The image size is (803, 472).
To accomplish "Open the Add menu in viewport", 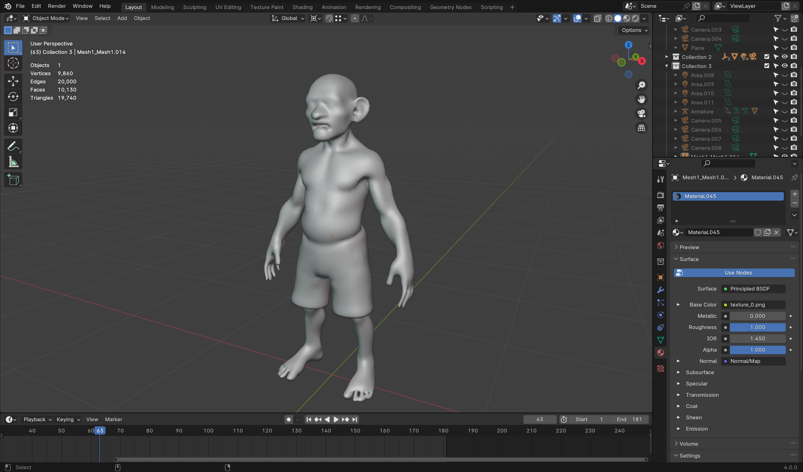I will [122, 18].
